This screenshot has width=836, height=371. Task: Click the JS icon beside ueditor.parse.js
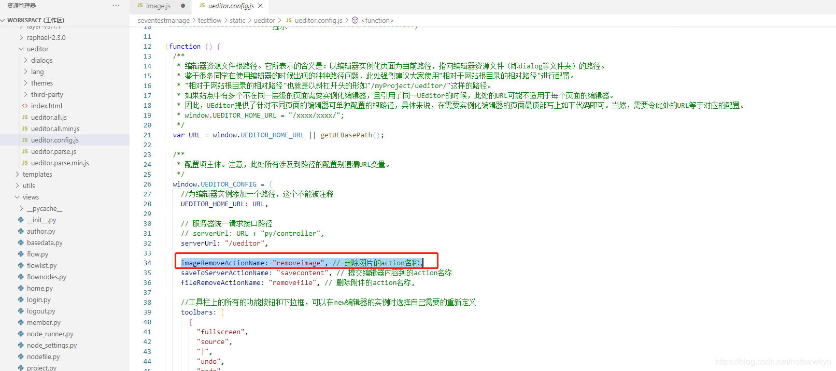pyautogui.click(x=25, y=151)
